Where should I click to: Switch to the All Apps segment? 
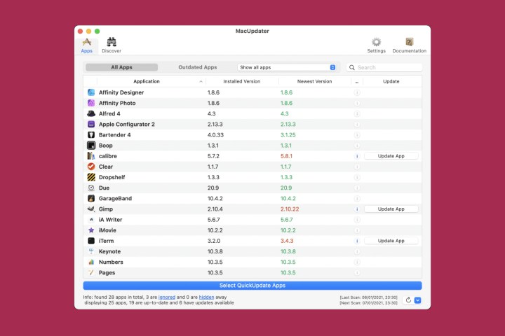coord(121,67)
